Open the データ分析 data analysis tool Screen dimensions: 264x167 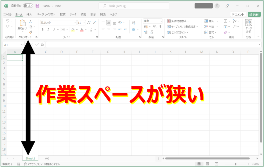pyautogui.click(x=248, y=26)
